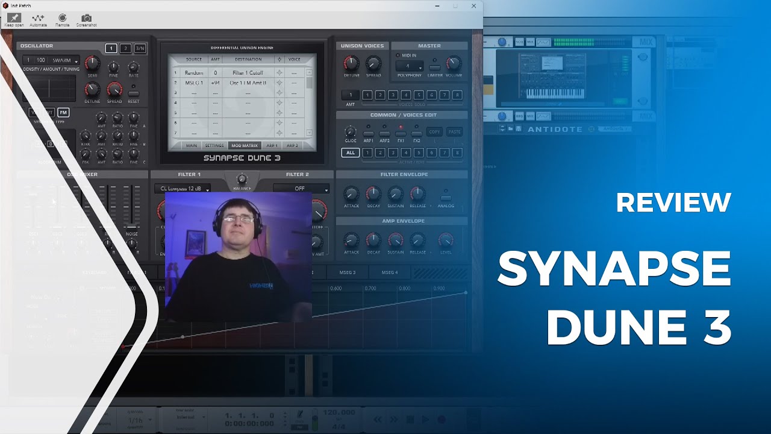
Task: Open the SWARM oscillator mode dropdown
Action: click(x=64, y=60)
